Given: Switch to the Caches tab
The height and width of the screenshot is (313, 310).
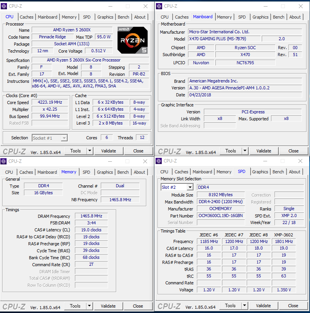Looking at the screenshot, I should (x=27, y=17).
